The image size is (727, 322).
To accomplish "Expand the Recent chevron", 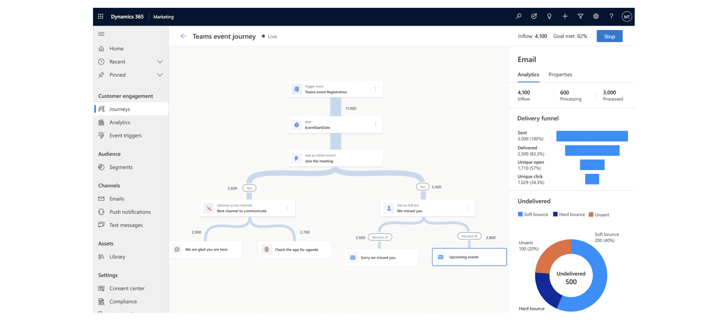I will tap(160, 62).
